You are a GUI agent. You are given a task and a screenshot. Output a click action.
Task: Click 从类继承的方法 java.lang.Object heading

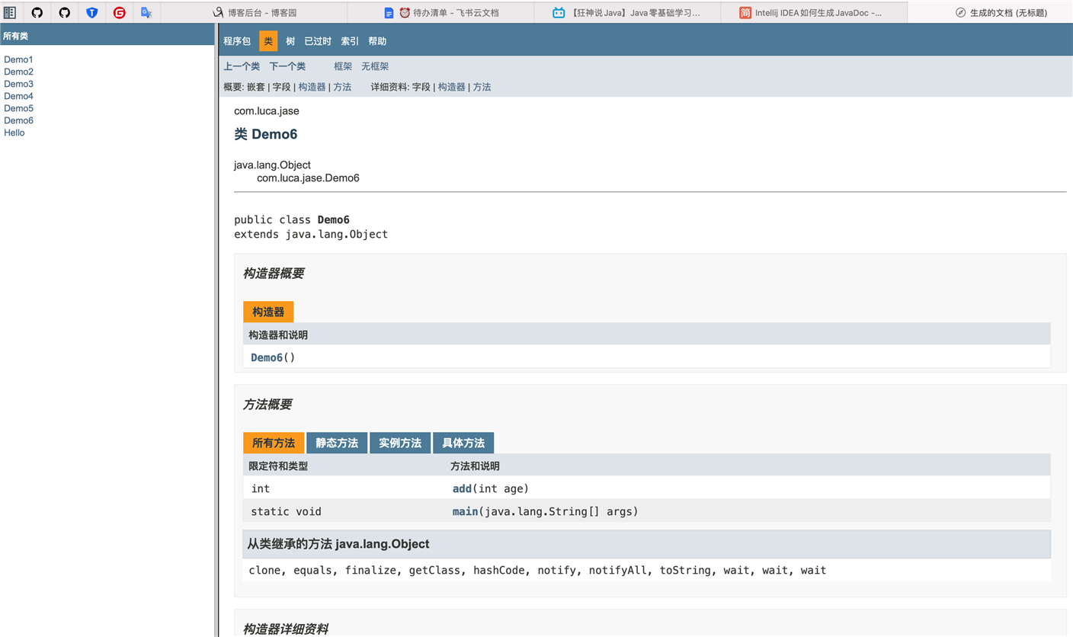[x=338, y=544]
